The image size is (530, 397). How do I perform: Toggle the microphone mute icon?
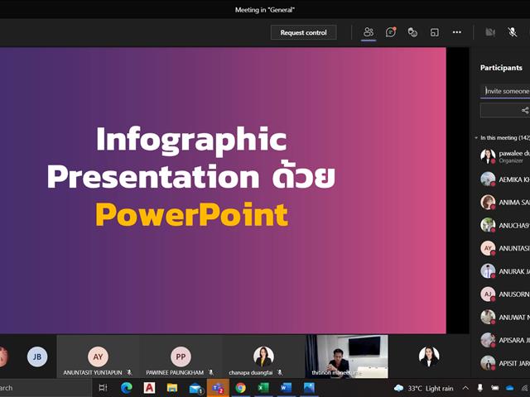click(513, 32)
